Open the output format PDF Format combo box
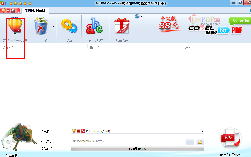 (138, 131)
